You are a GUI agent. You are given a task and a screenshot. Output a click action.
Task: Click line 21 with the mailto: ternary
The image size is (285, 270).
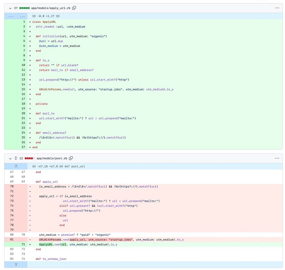(87, 118)
